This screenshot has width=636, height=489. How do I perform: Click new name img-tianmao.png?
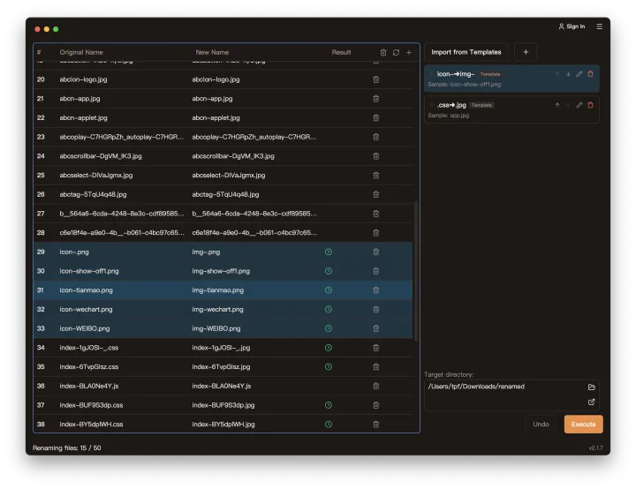pos(218,290)
